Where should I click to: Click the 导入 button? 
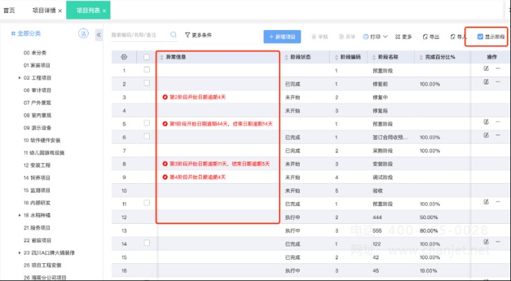[x=459, y=37]
